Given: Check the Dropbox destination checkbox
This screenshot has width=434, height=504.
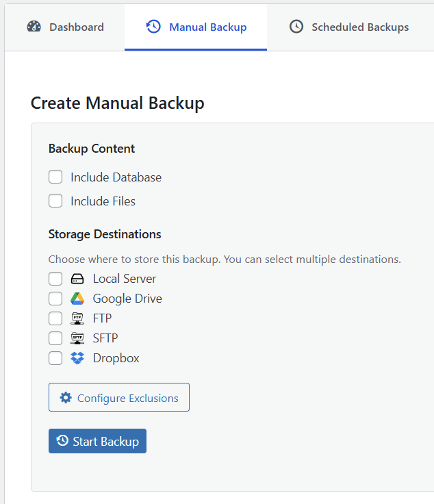Looking at the screenshot, I should pyautogui.click(x=55, y=358).
